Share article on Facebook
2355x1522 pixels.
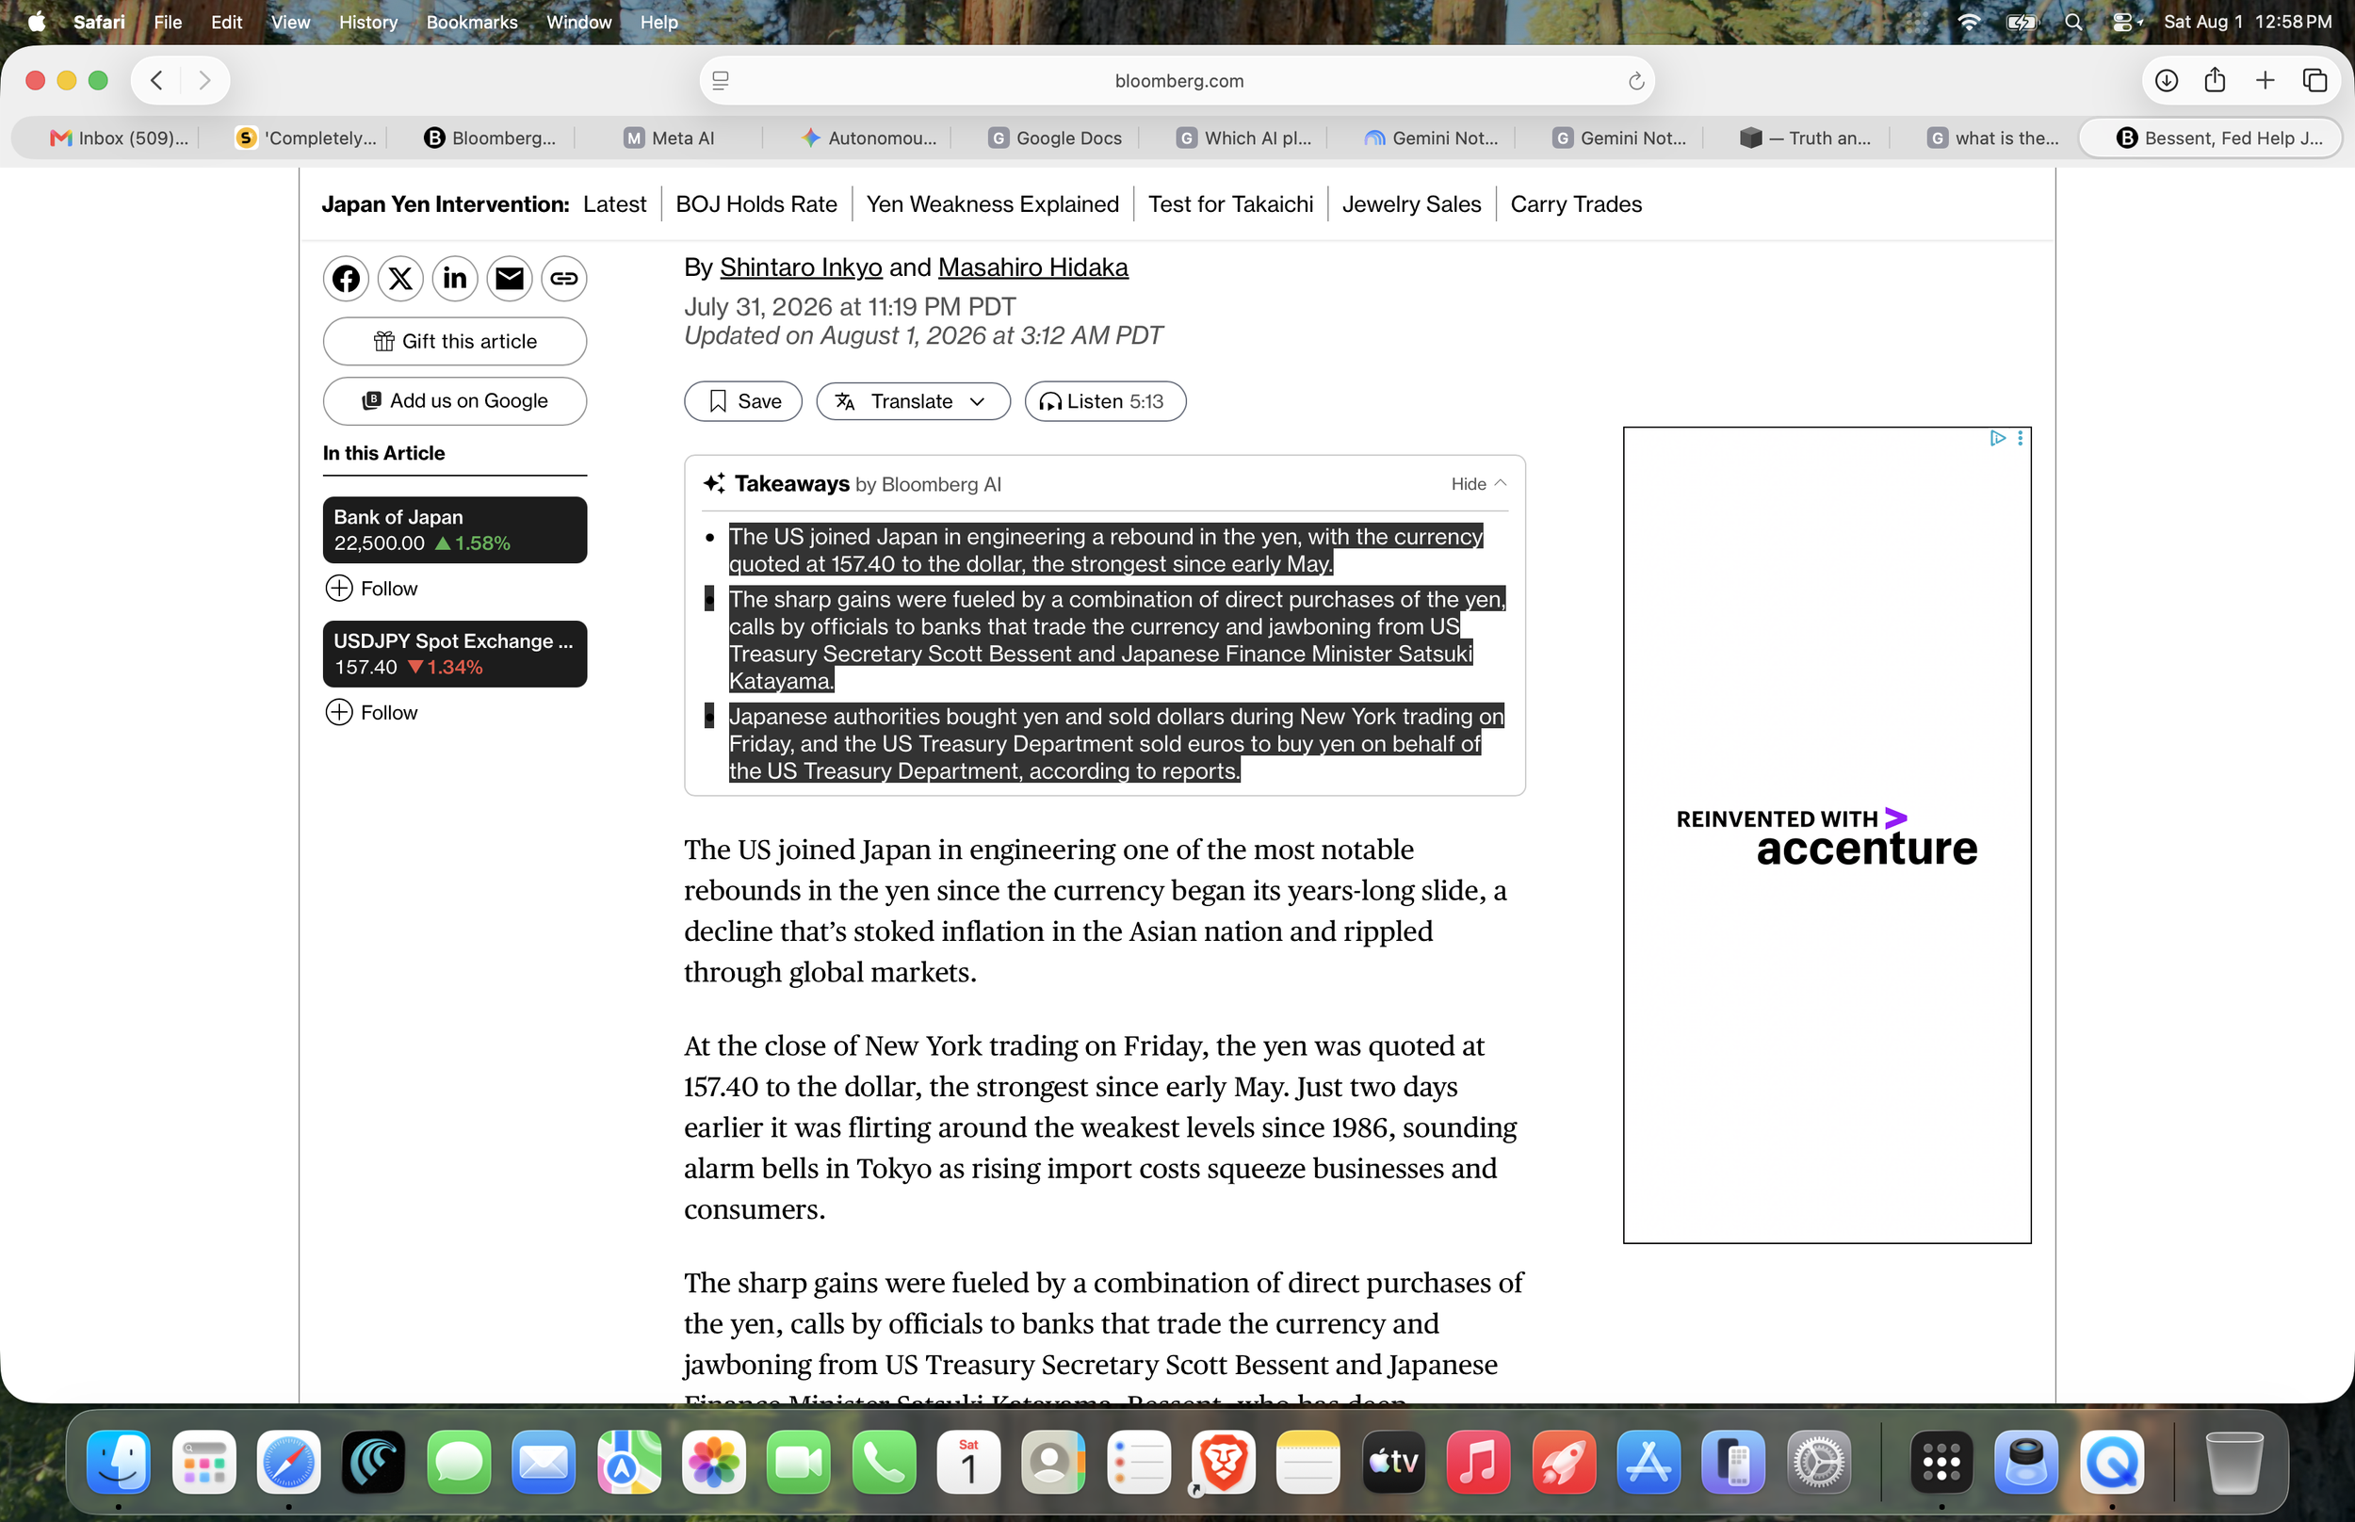pyautogui.click(x=346, y=279)
